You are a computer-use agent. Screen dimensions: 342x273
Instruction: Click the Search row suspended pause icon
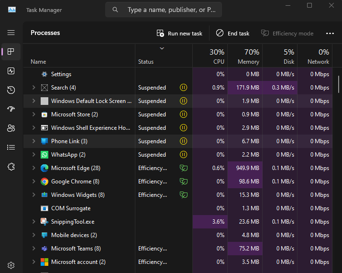click(183, 88)
